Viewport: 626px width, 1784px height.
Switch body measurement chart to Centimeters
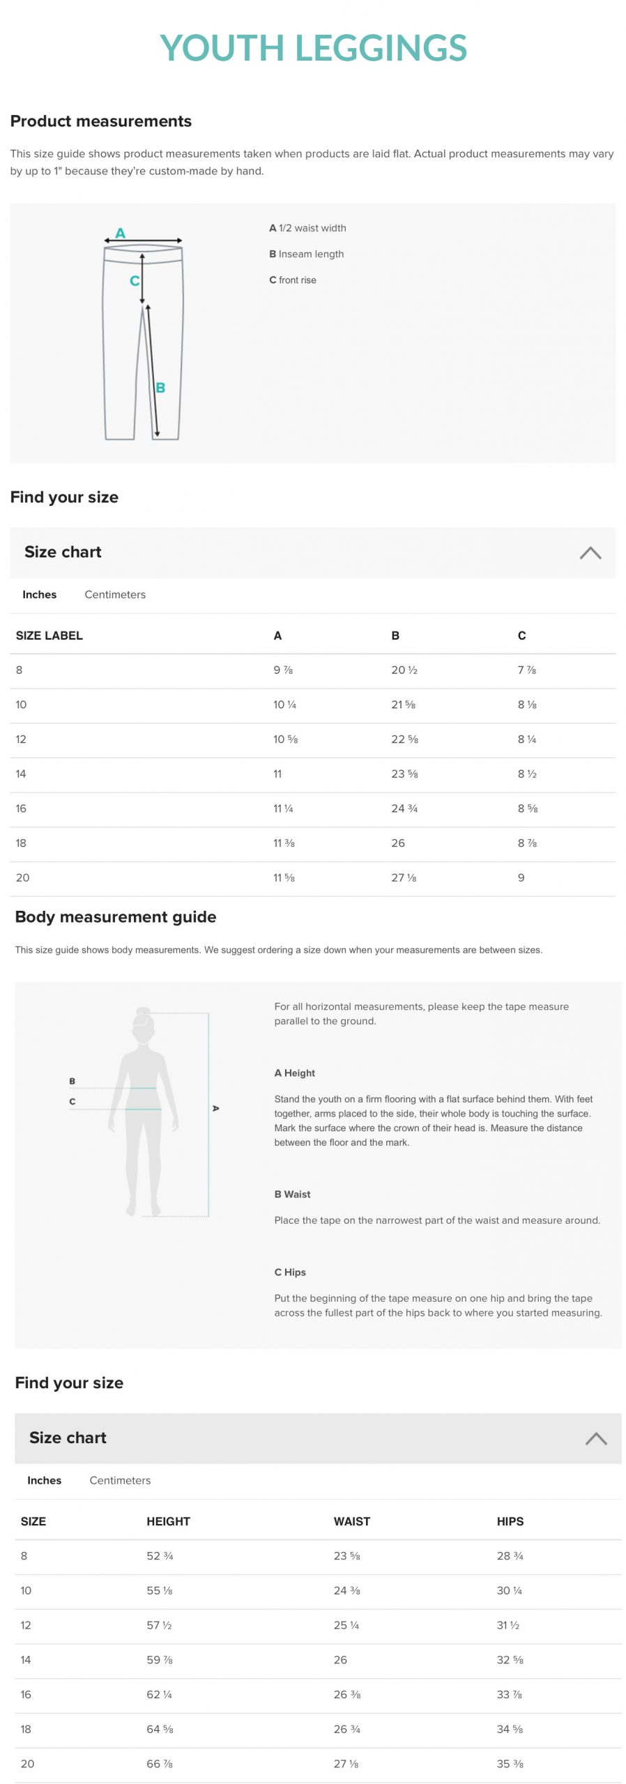pos(120,1480)
